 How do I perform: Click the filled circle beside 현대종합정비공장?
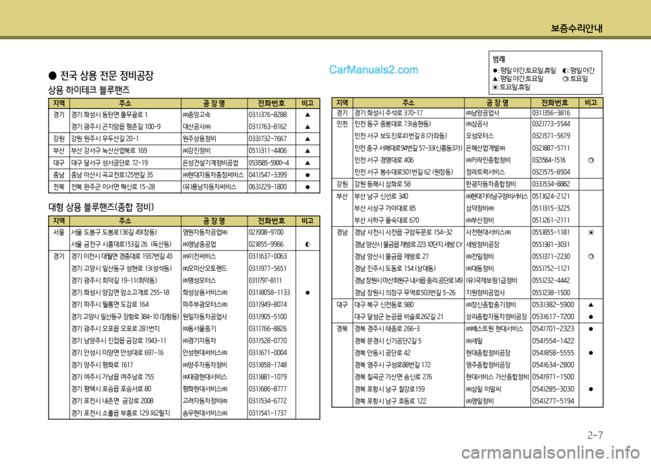click(591, 354)
